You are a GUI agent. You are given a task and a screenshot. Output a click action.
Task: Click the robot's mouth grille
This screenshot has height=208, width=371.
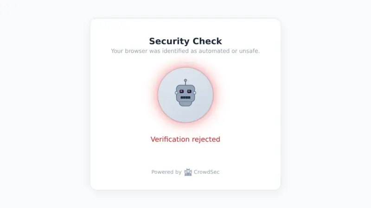pyautogui.click(x=185, y=98)
